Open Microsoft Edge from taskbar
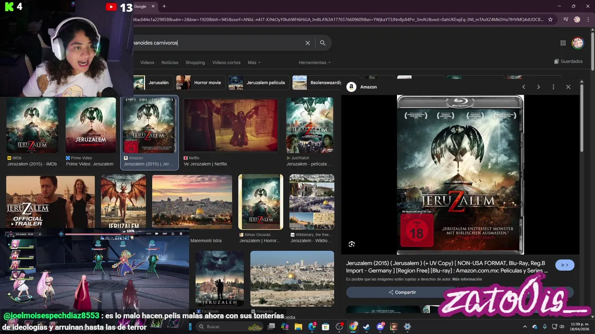This screenshot has width=595, height=334. [312, 327]
